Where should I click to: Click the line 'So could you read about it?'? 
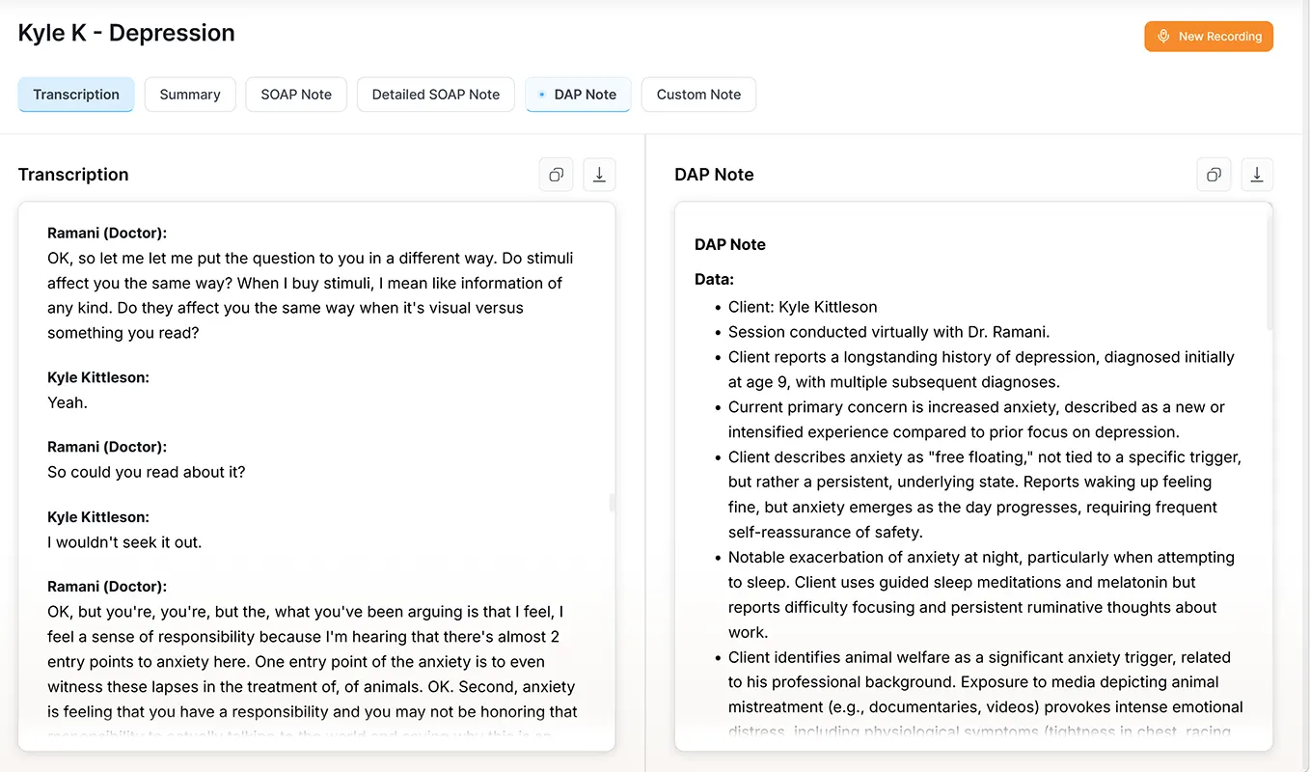pyautogui.click(x=147, y=472)
